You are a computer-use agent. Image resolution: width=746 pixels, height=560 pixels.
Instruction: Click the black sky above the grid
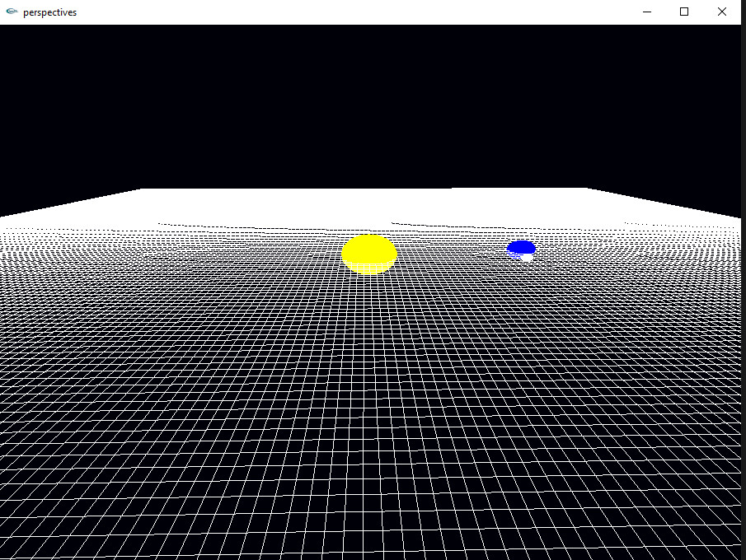click(371, 107)
